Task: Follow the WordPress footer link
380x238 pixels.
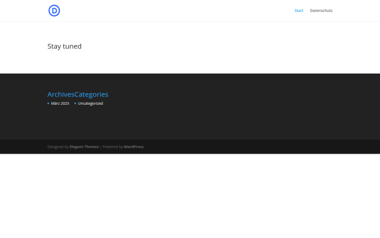Action: tap(134, 147)
